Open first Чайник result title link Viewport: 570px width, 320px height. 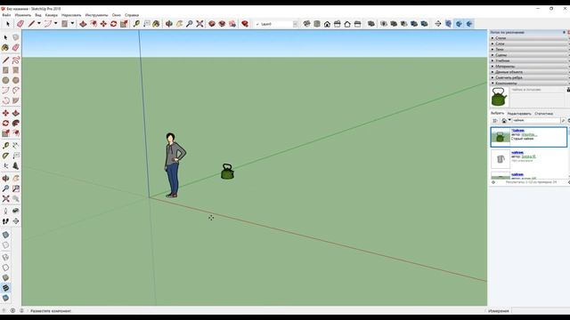(518, 131)
